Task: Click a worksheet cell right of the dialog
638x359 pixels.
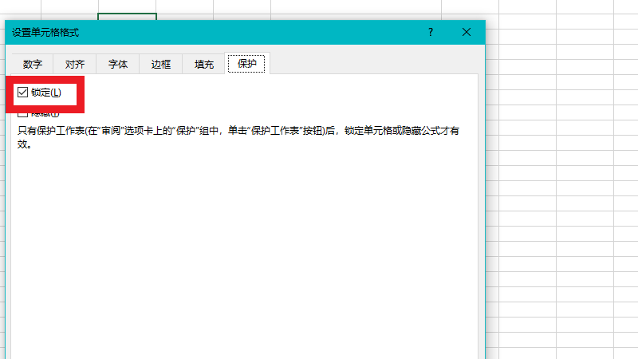Action: point(527,160)
